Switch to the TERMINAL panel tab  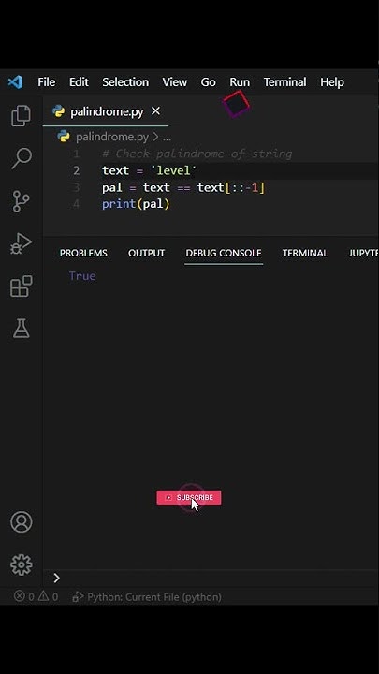pos(305,253)
